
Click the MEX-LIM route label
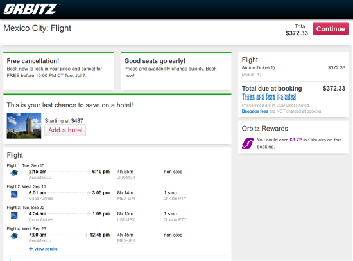tap(126, 199)
